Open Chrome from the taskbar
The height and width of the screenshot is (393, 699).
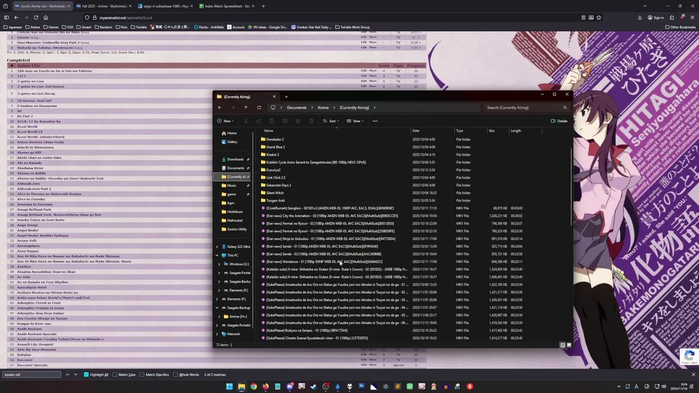[x=253, y=386]
